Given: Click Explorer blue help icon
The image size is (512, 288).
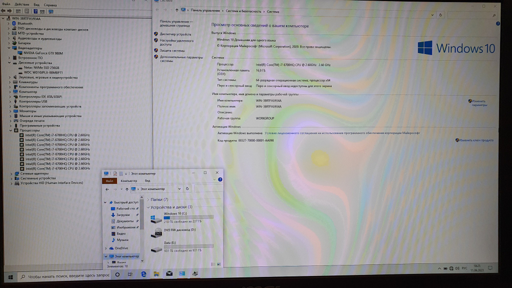Looking at the screenshot, I should tap(220, 180).
